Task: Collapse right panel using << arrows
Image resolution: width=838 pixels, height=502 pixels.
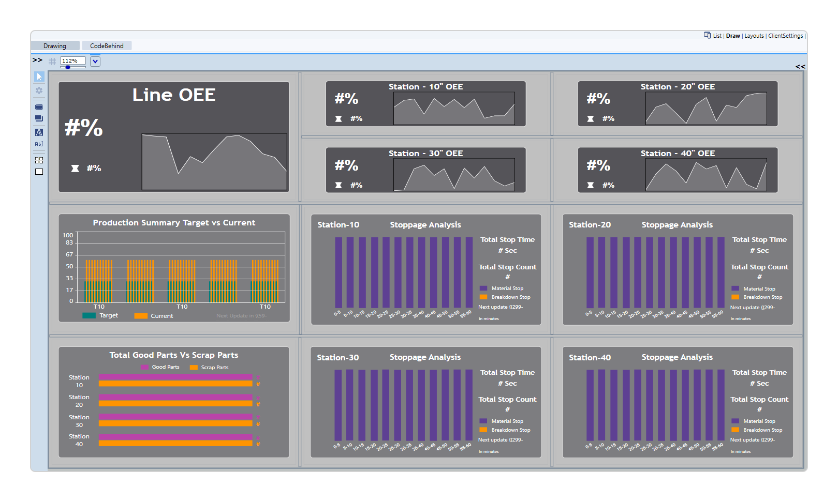Action: [x=800, y=67]
